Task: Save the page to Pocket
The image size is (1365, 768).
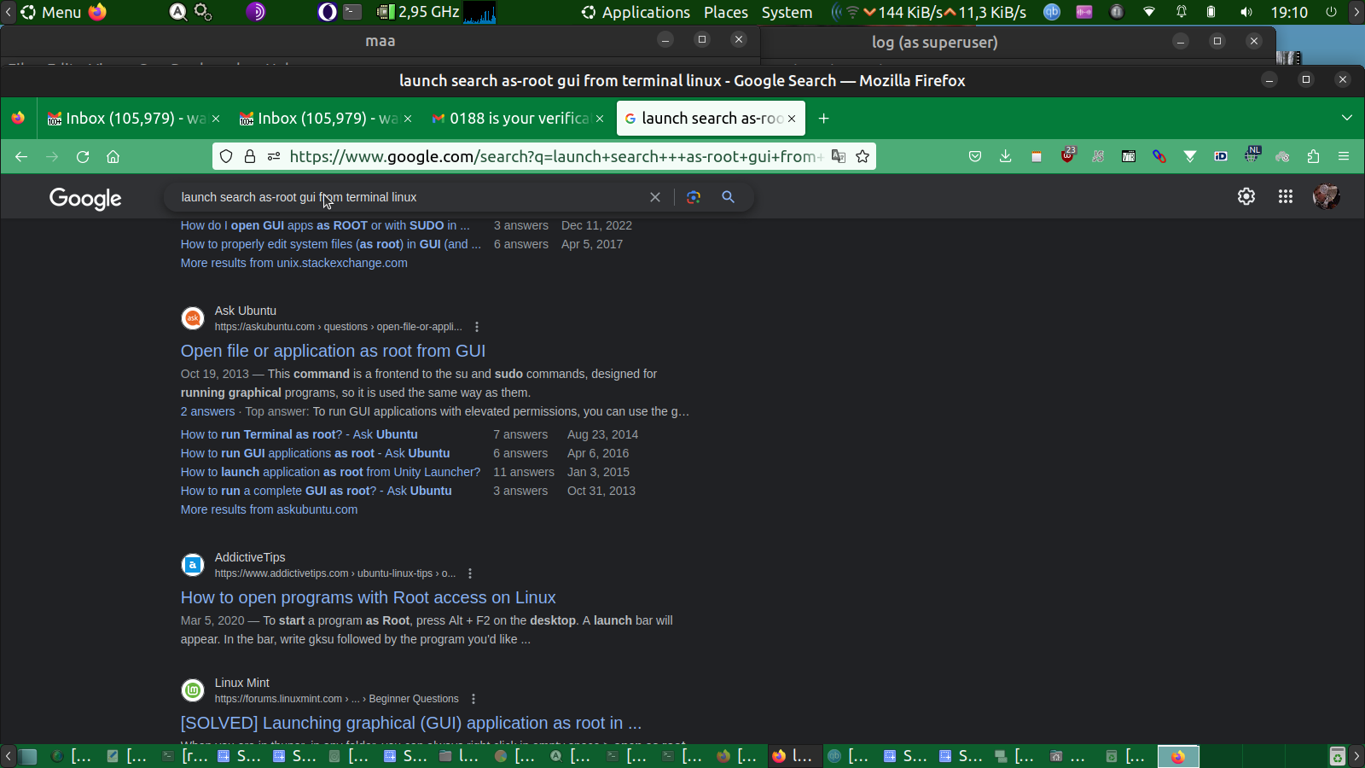Action: [975, 157]
